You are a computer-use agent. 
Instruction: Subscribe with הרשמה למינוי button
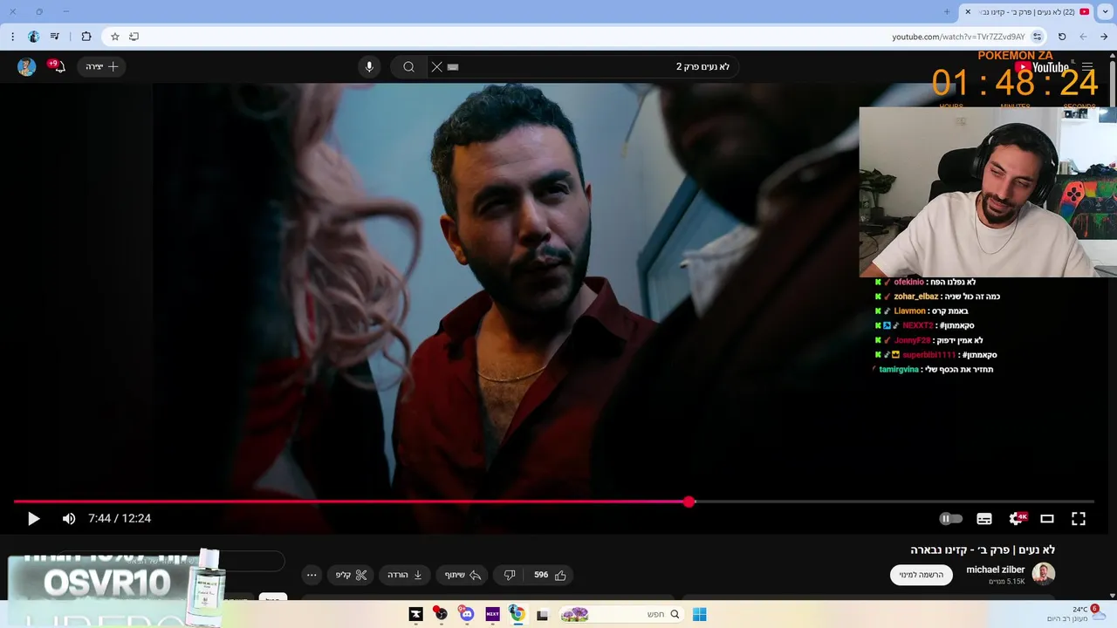click(922, 575)
